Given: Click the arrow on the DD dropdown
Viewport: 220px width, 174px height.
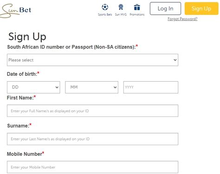Looking at the screenshot, I should (57, 87).
